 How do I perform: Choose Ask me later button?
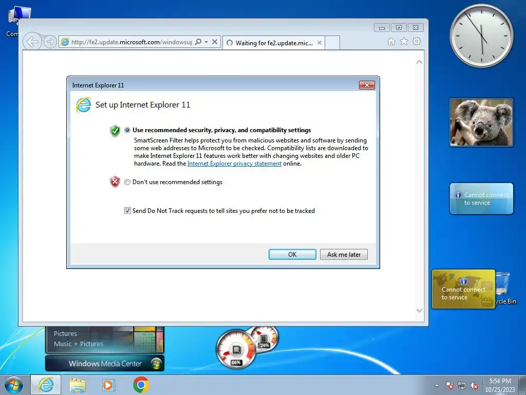tap(344, 254)
